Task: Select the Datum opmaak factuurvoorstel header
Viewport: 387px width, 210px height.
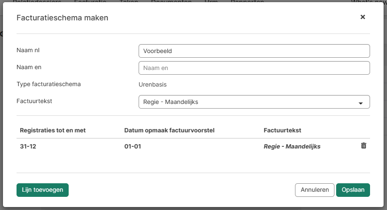Action: [169, 130]
